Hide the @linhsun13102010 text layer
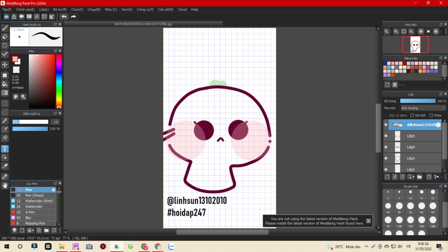Image resolution: width=448 pixels, height=252 pixels. [x=386, y=125]
